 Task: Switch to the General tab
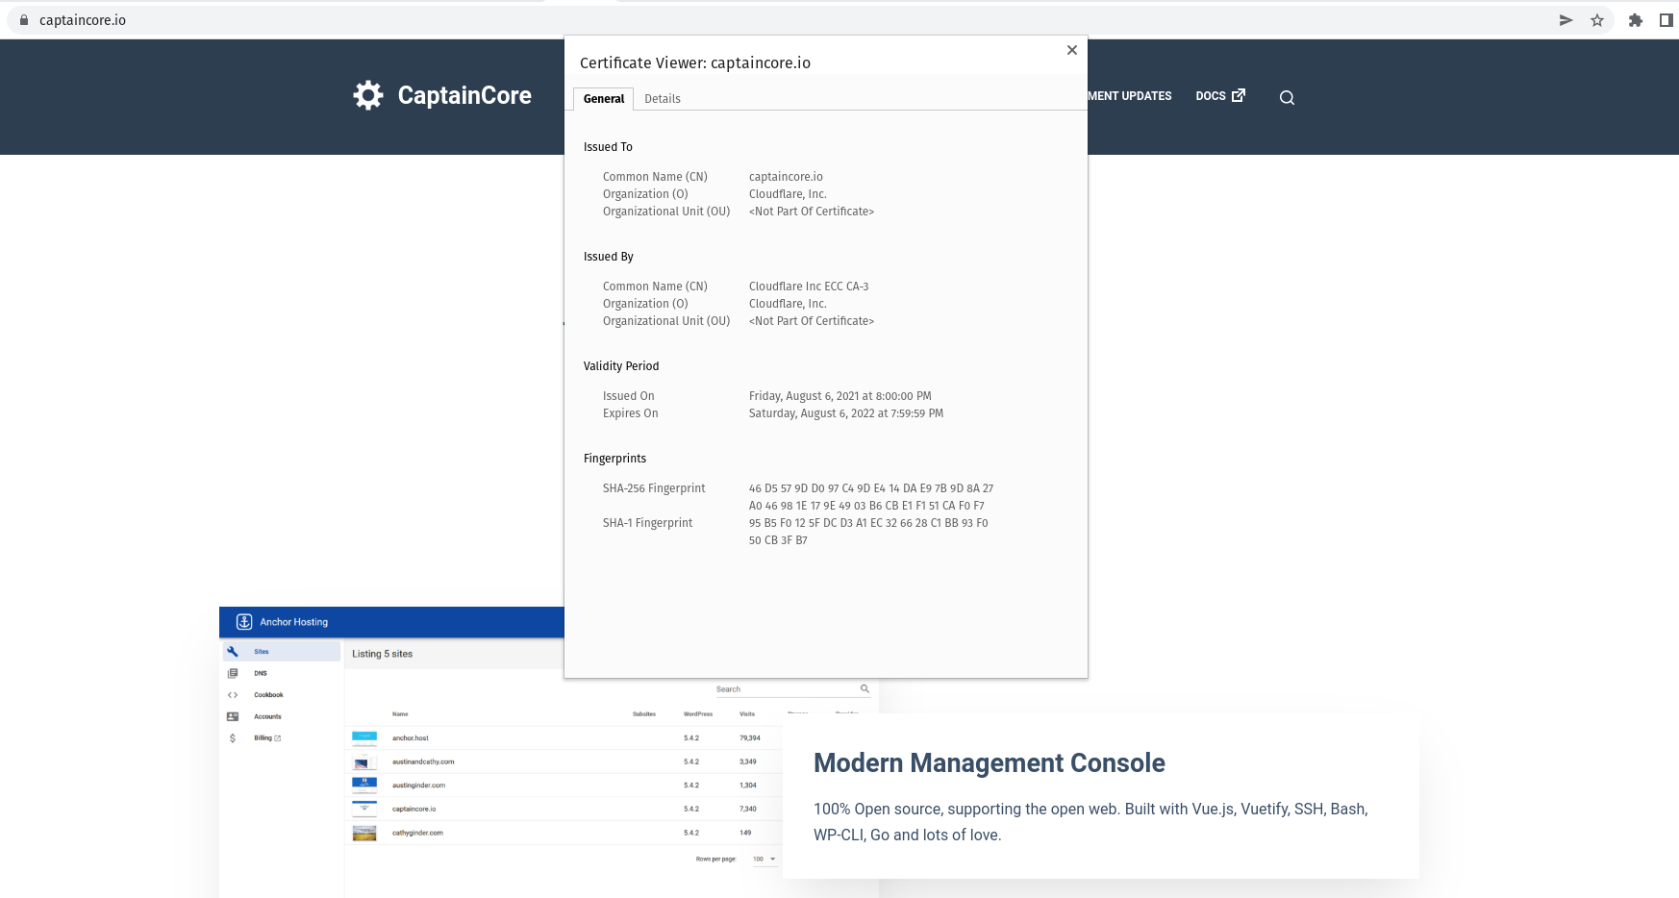click(x=604, y=99)
